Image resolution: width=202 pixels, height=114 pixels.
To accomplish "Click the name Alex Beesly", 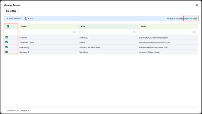I will coord(24,47).
